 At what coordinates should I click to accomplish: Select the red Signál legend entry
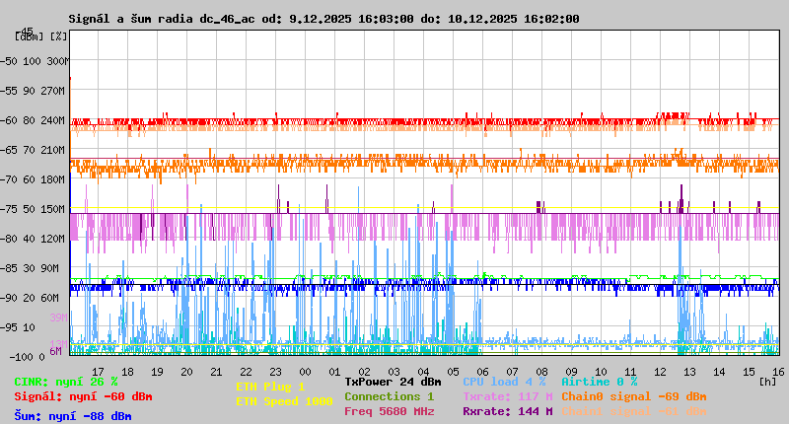(83, 396)
